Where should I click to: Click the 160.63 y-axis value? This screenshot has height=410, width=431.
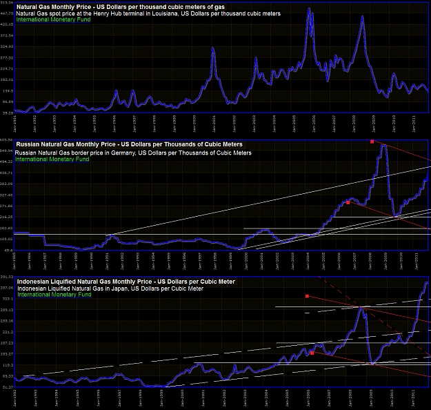click(x=7, y=228)
